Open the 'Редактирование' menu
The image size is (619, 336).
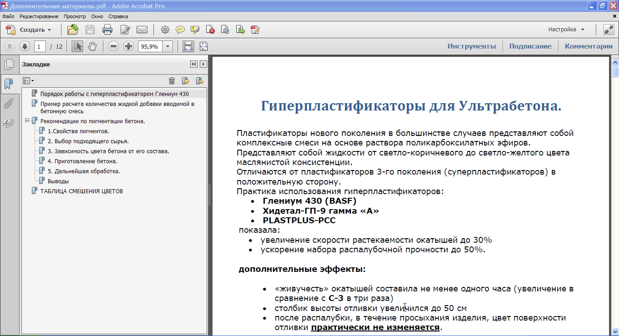[39, 16]
